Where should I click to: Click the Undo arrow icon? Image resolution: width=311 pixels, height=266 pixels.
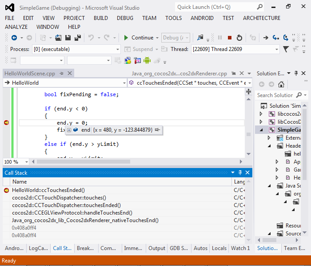(91, 38)
